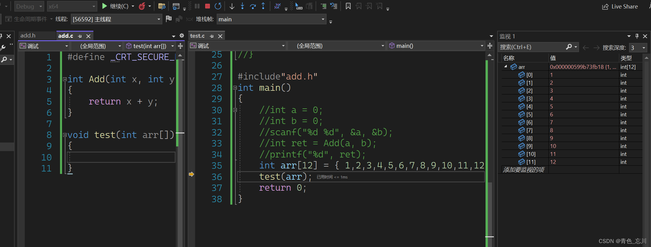Click the Hot Reload flame icon
Viewport: 651px width, 247px height.
(x=142, y=6)
